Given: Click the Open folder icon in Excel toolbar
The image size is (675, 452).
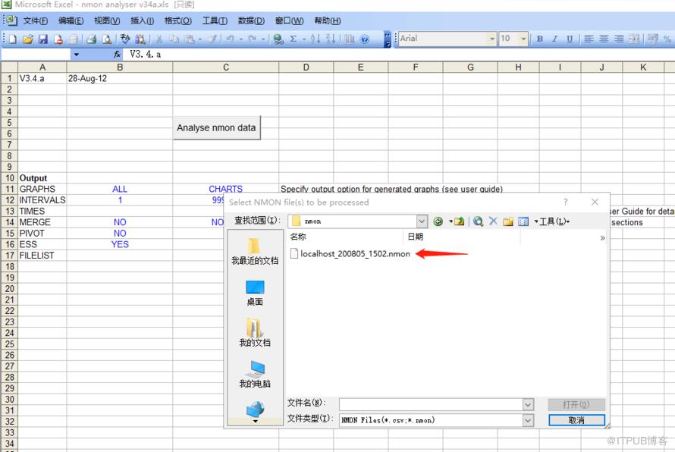Looking at the screenshot, I should pyautogui.click(x=28, y=39).
